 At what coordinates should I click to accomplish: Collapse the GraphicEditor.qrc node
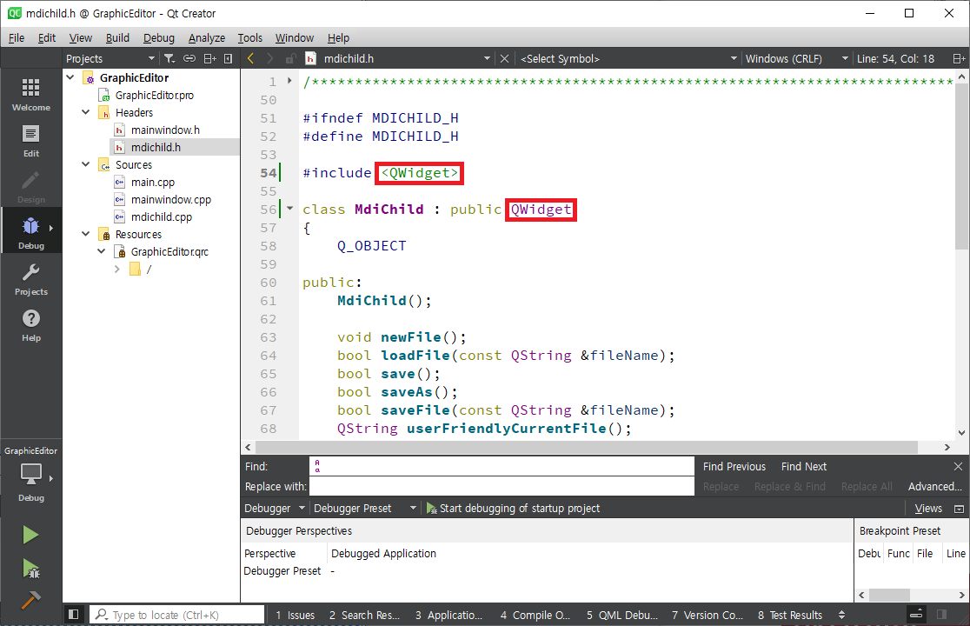pos(102,250)
